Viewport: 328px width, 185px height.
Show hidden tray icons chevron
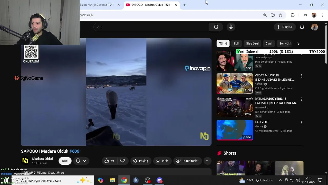[281, 180]
